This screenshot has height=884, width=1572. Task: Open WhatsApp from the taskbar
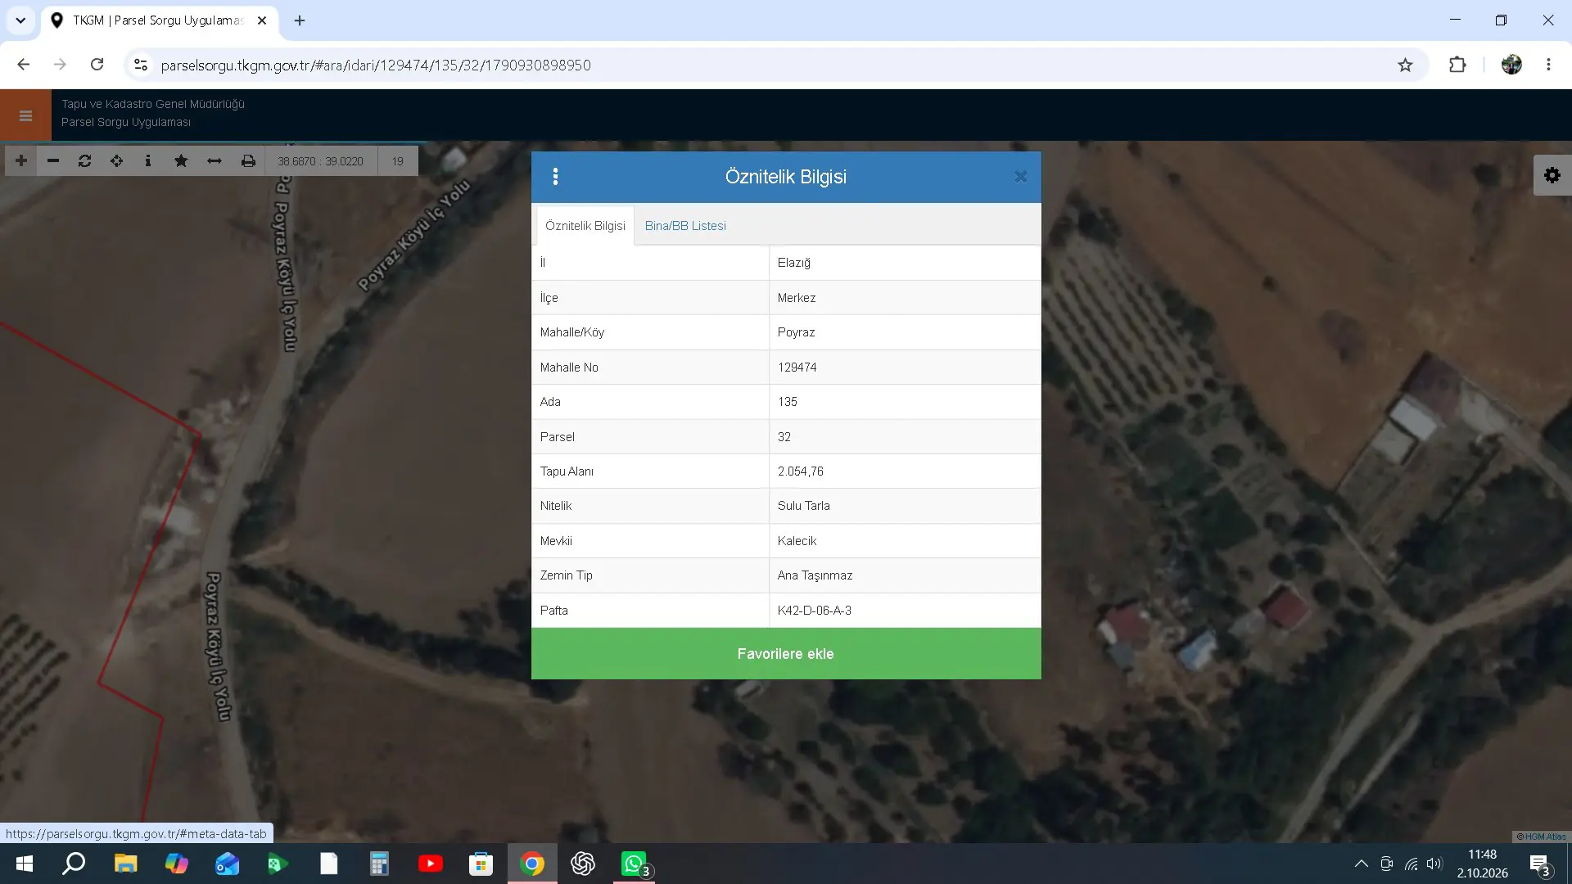coord(634,864)
